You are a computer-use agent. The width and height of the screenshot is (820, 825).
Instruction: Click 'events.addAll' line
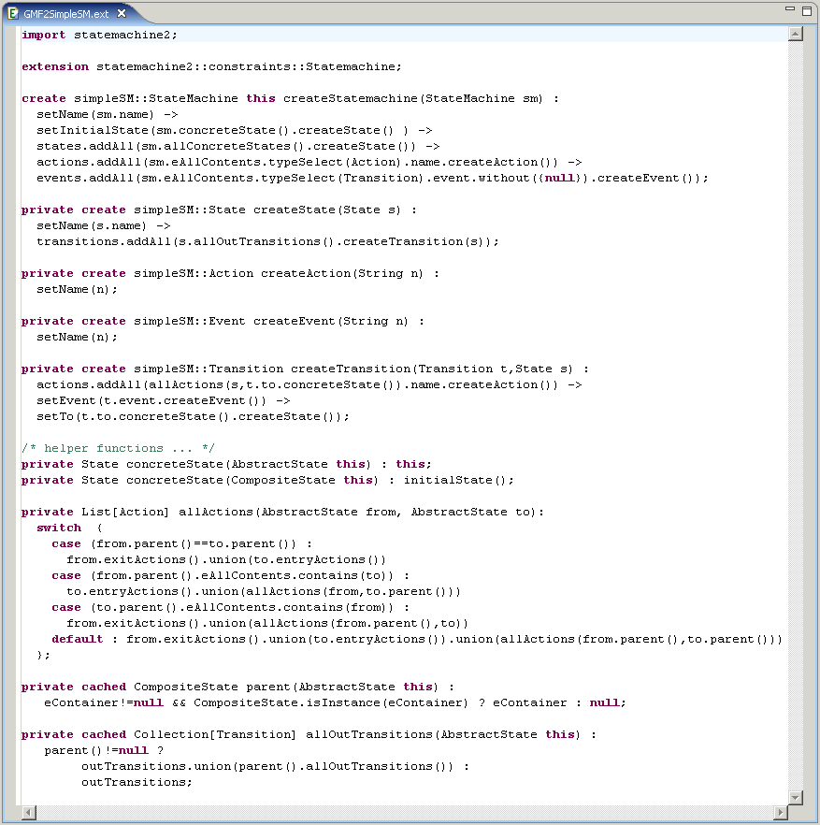click(372, 178)
